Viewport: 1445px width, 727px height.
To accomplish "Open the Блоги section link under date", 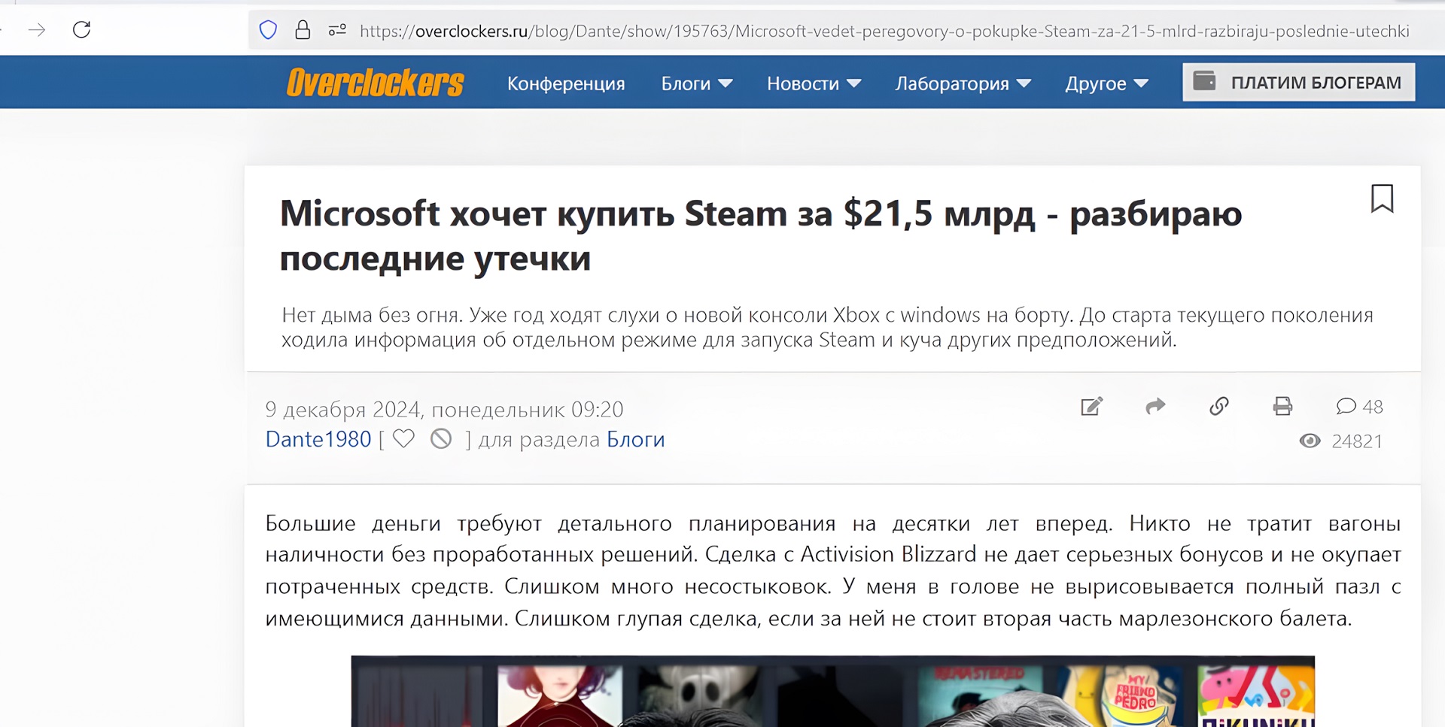I will coord(635,439).
